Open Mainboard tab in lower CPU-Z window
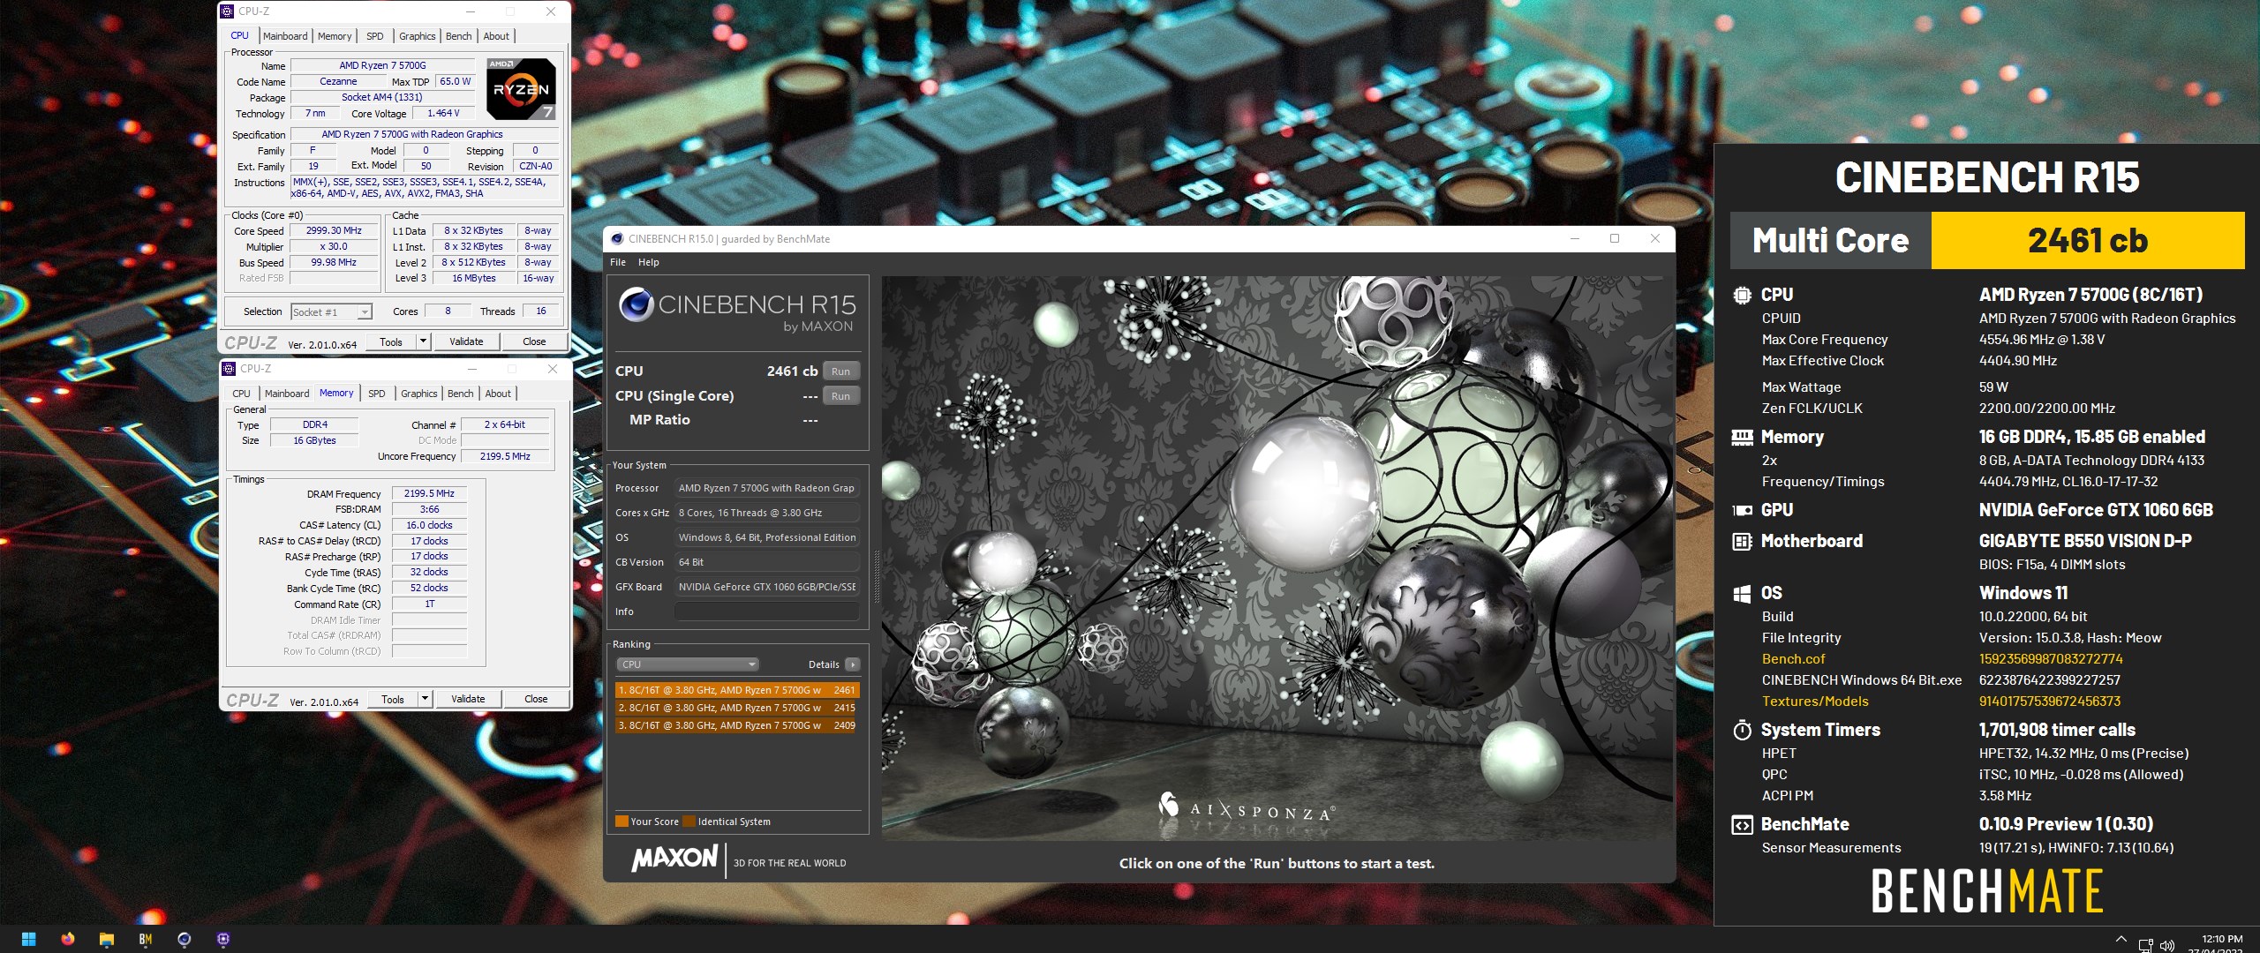Image resolution: width=2260 pixels, height=953 pixels. point(287,394)
